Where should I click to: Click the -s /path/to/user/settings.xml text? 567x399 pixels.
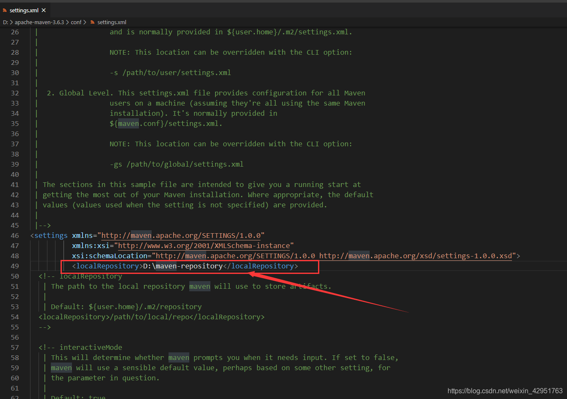coord(170,73)
